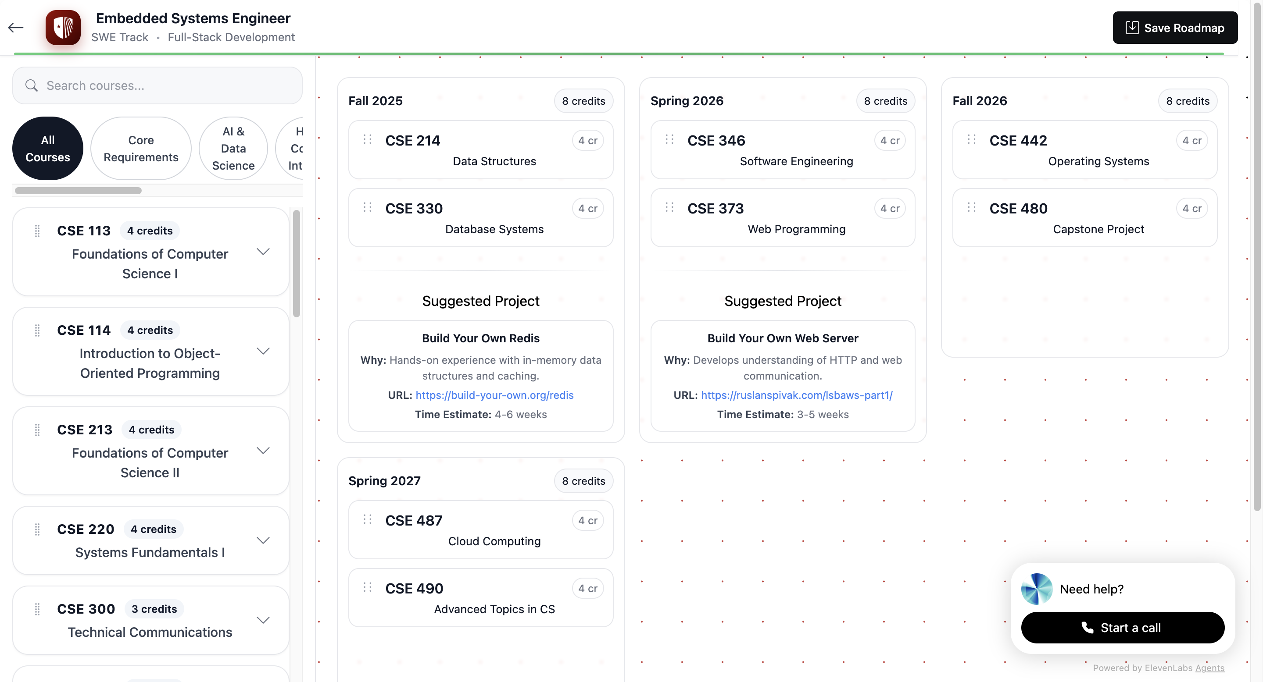1263x682 pixels.
Task: Select the Core Requirements filter tab
Action: point(141,149)
